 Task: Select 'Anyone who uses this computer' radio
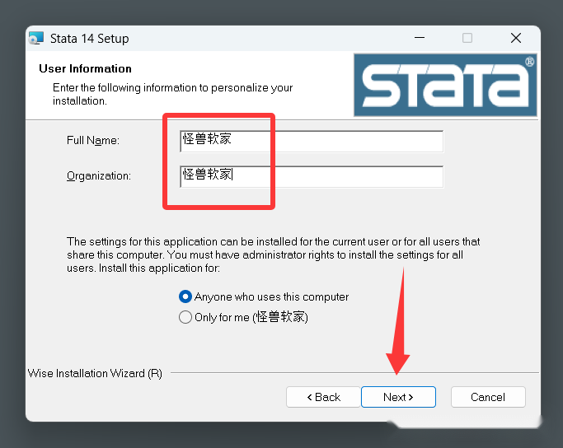(185, 296)
